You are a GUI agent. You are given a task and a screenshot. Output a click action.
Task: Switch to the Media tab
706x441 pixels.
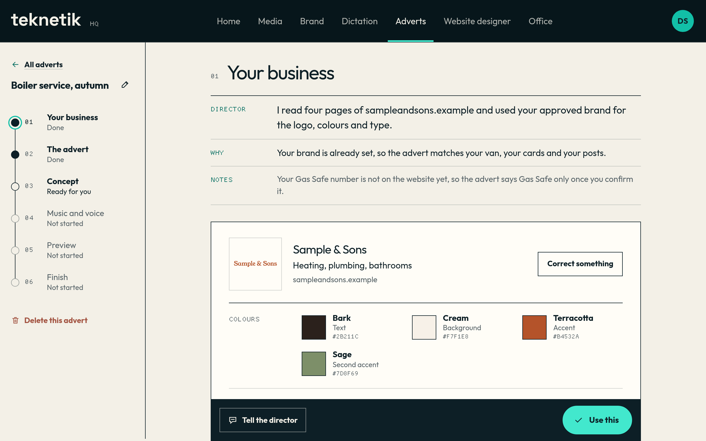[x=270, y=21]
